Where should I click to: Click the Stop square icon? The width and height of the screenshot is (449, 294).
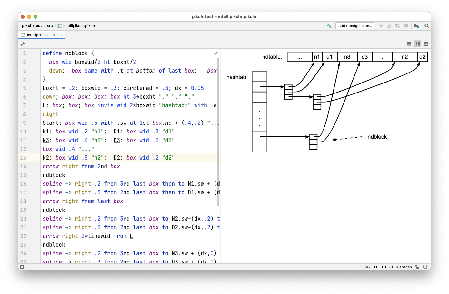[406, 26]
